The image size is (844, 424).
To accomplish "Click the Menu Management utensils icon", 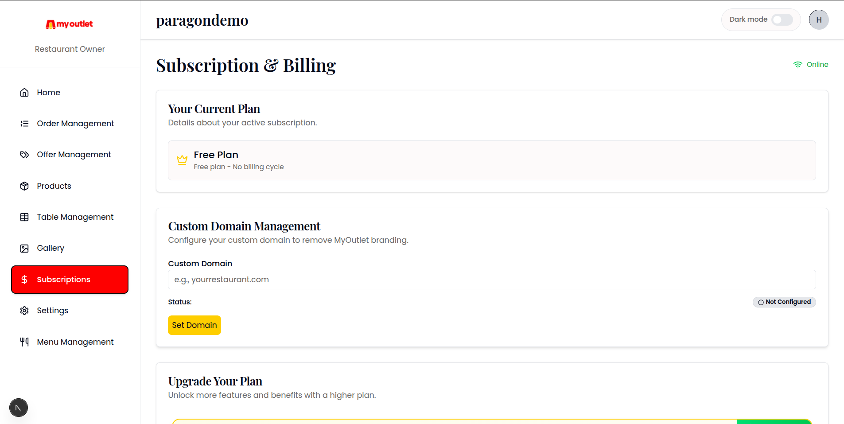I will click(24, 342).
